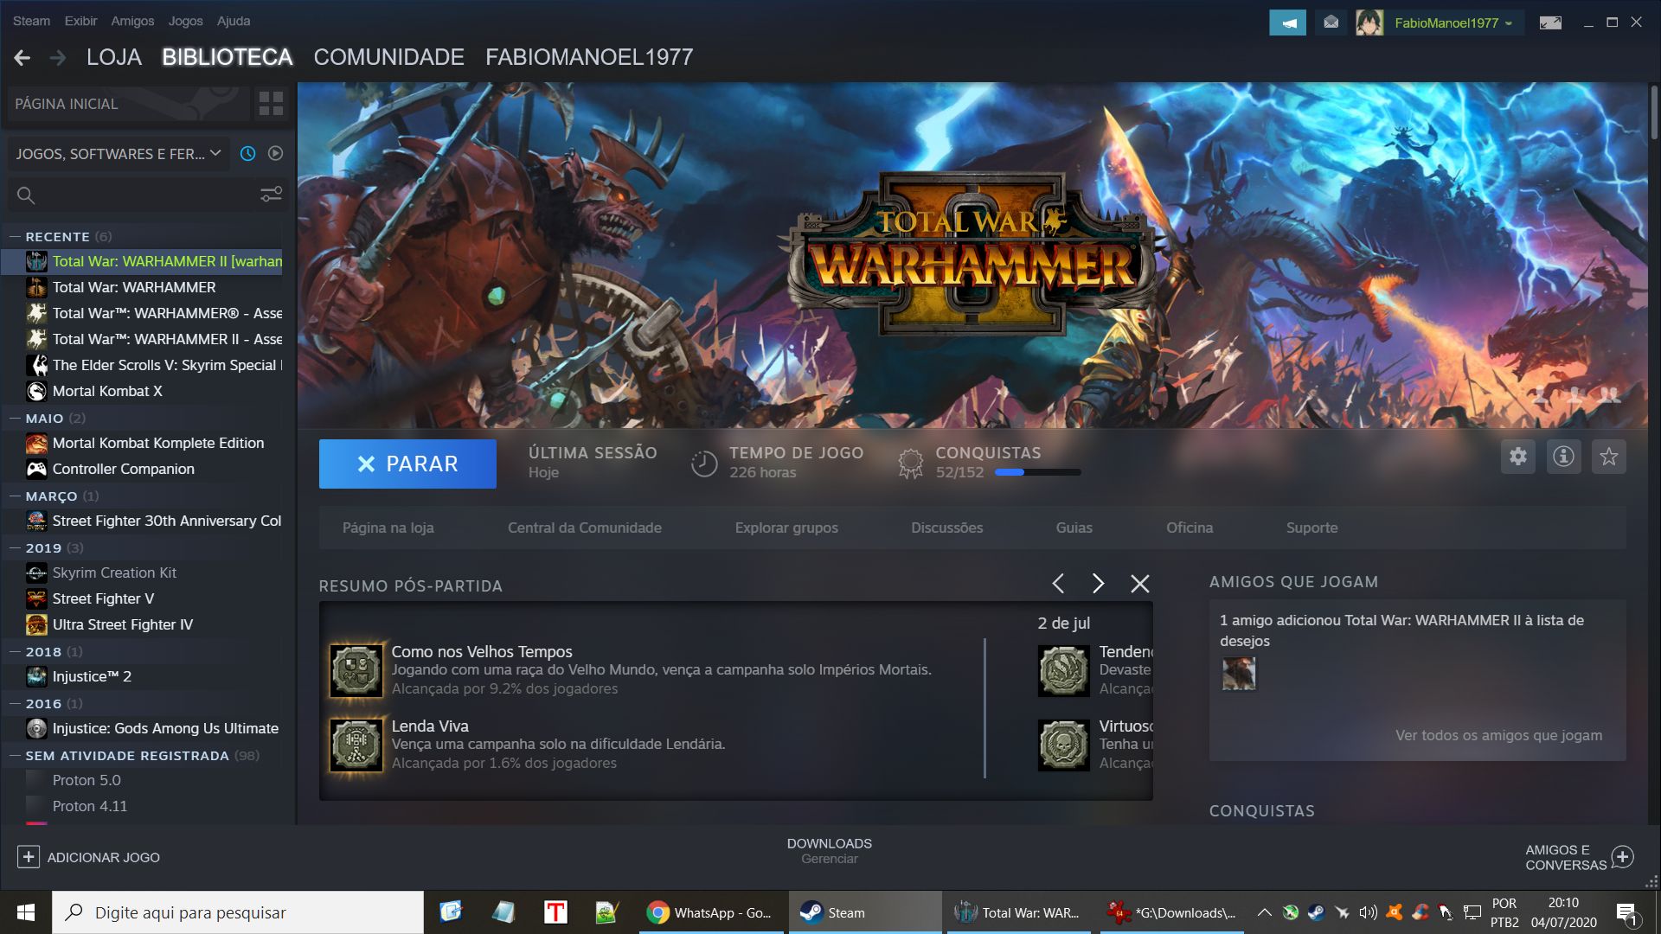This screenshot has height=934, width=1661.
Task: Open Downloads Gerenciar at the bottom
Action: pos(829,851)
